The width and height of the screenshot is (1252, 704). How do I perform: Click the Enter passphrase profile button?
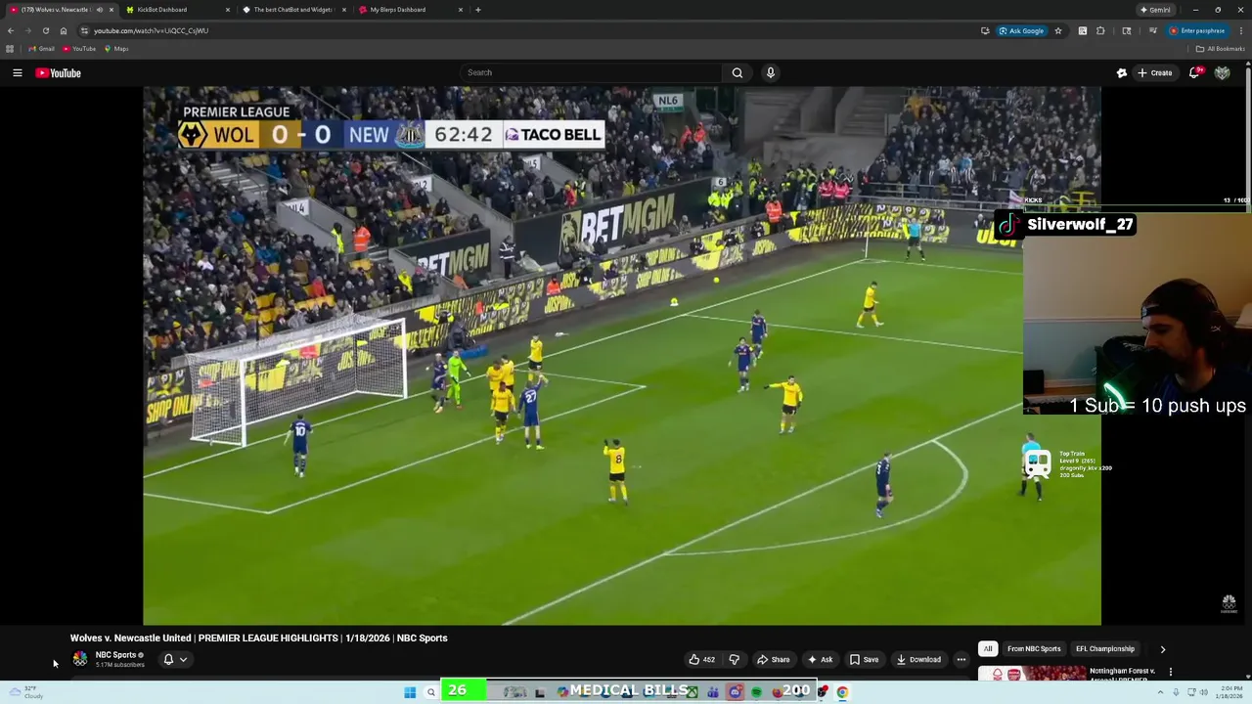(1197, 30)
